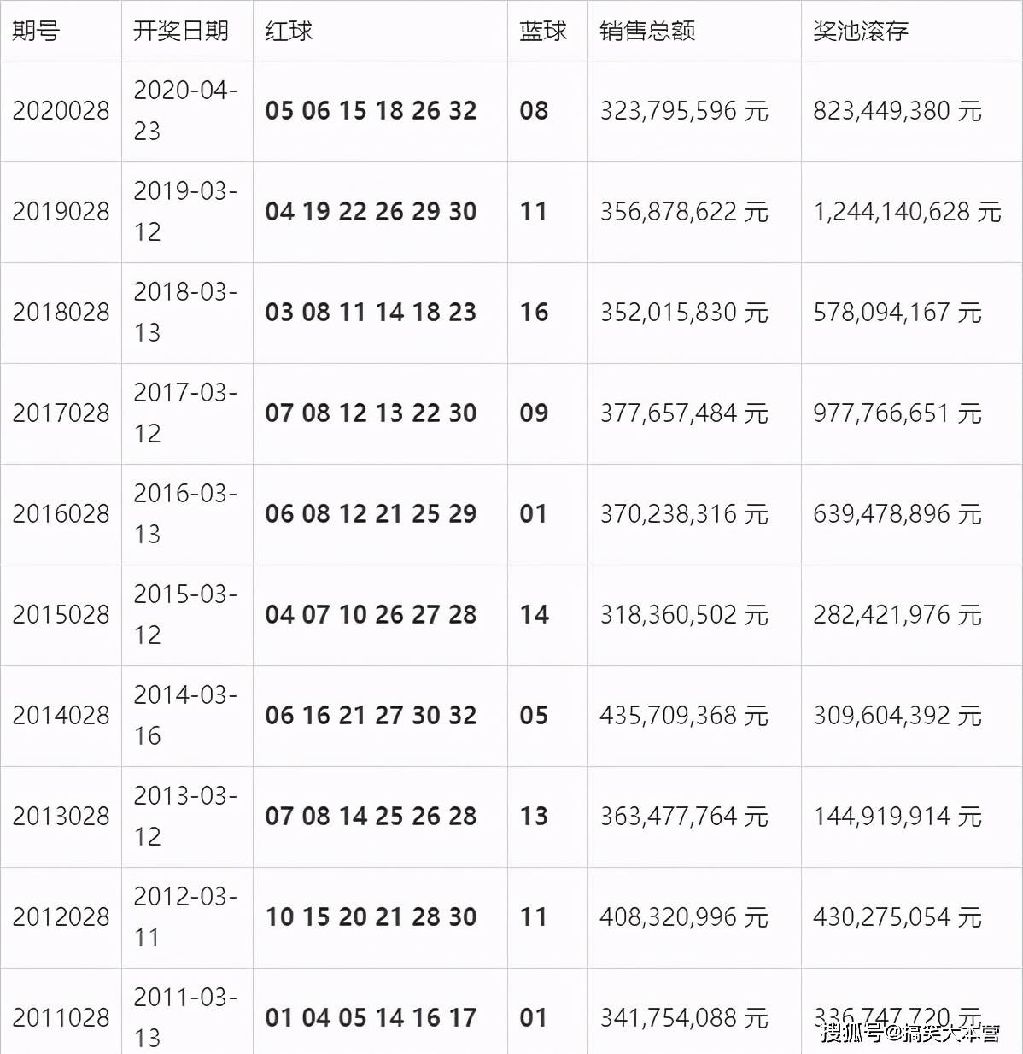Click jackpot amount 639,478,896 元
1023x1054 pixels.
click(897, 514)
